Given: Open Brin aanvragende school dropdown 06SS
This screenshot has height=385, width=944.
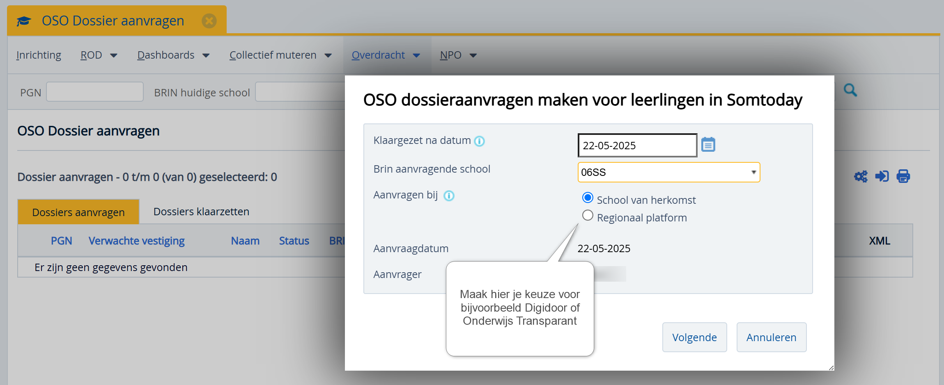Looking at the screenshot, I should (669, 172).
